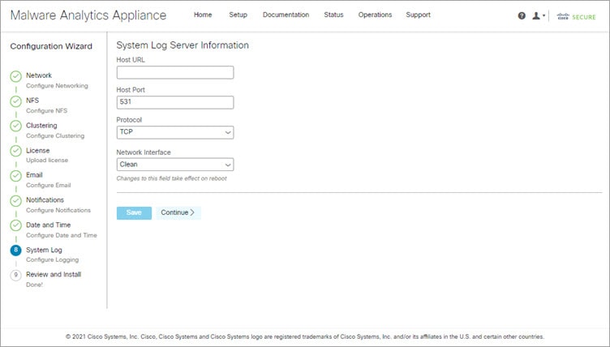Click inside the Host Port field
Screen dimensions: 610x347
175,102
